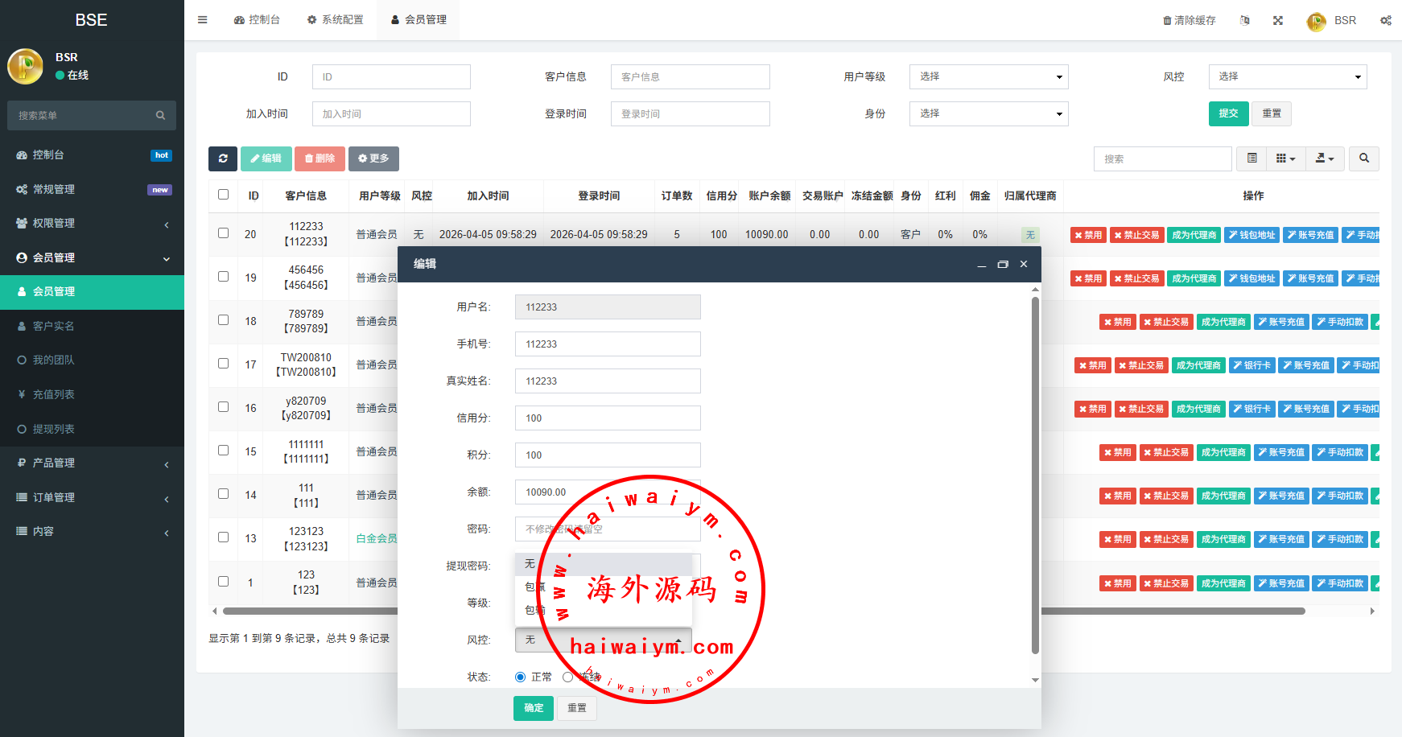Toggle the sidebar hamburger menu icon

pyautogui.click(x=203, y=20)
